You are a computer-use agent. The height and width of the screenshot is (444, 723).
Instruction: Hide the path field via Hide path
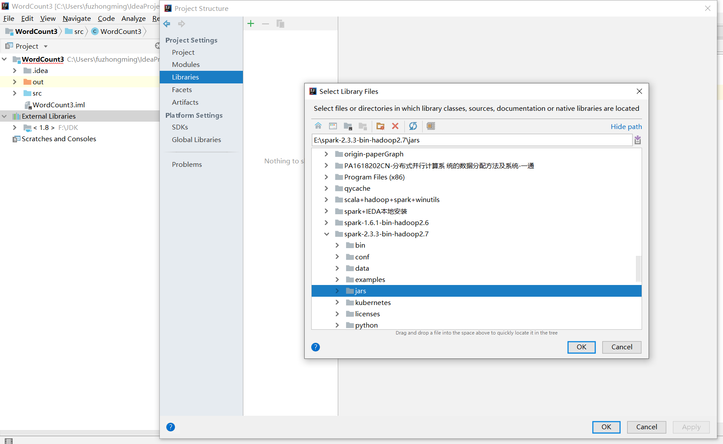pos(626,126)
